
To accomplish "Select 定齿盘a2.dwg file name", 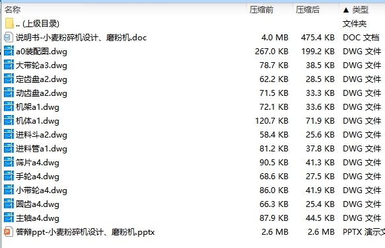I will pyautogui.click(x=42, y=79).
